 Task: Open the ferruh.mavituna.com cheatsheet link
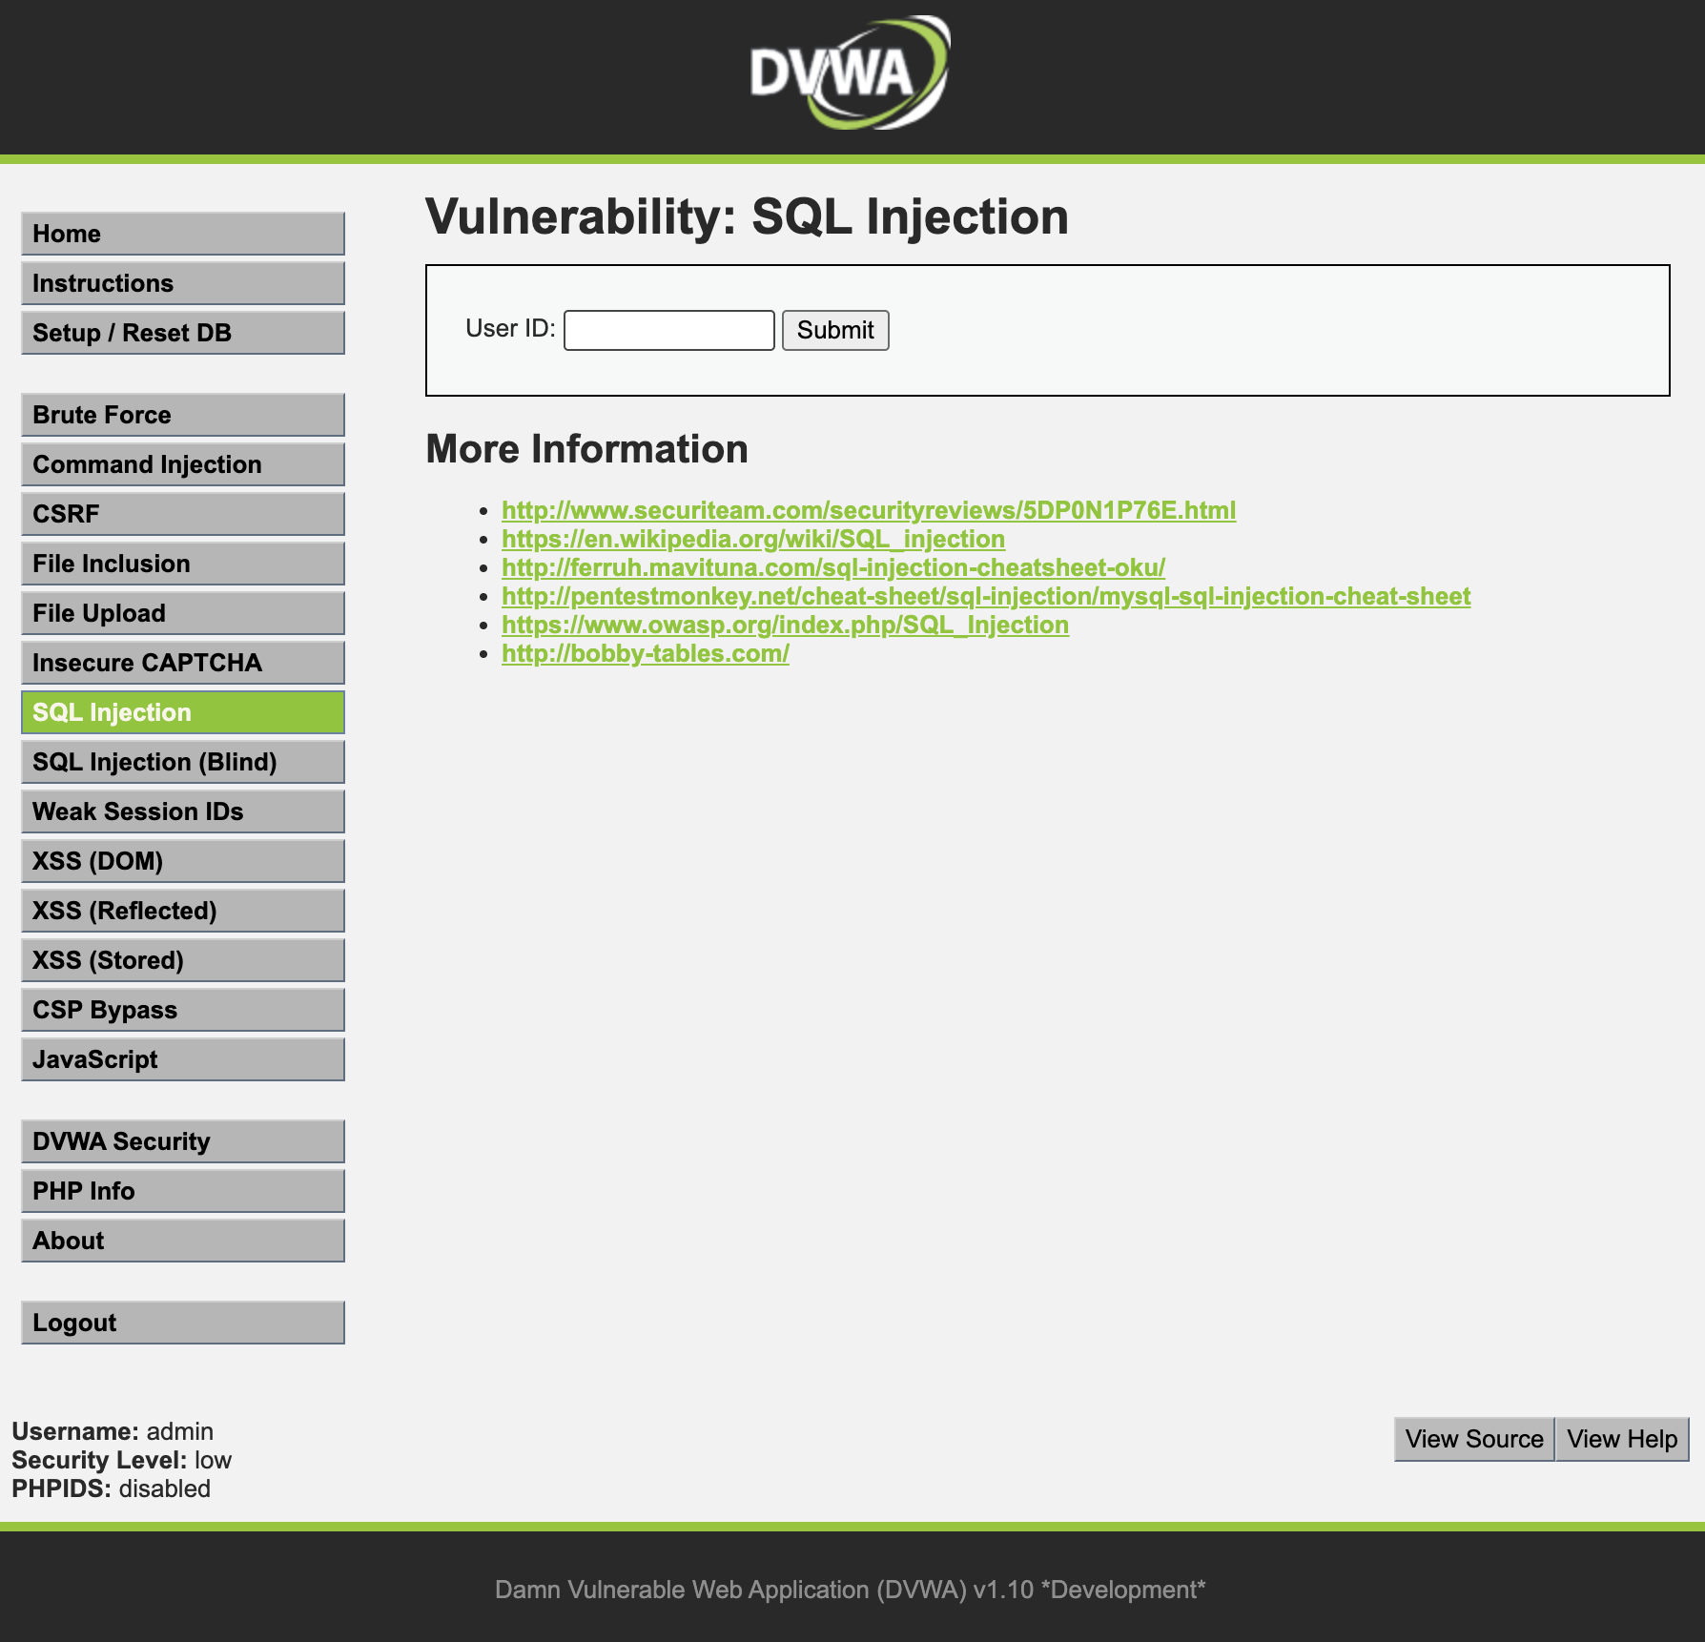click(833, 567)
